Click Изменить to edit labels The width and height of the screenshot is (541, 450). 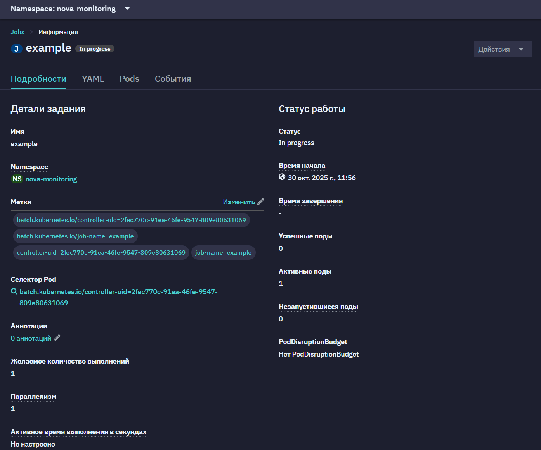[239, 202]
